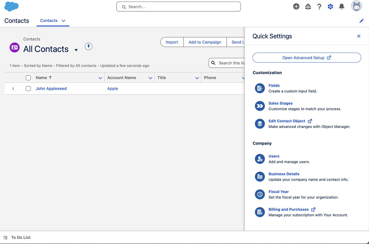
Task: Click the Business Details building icon
Action: tap(260, 177)
